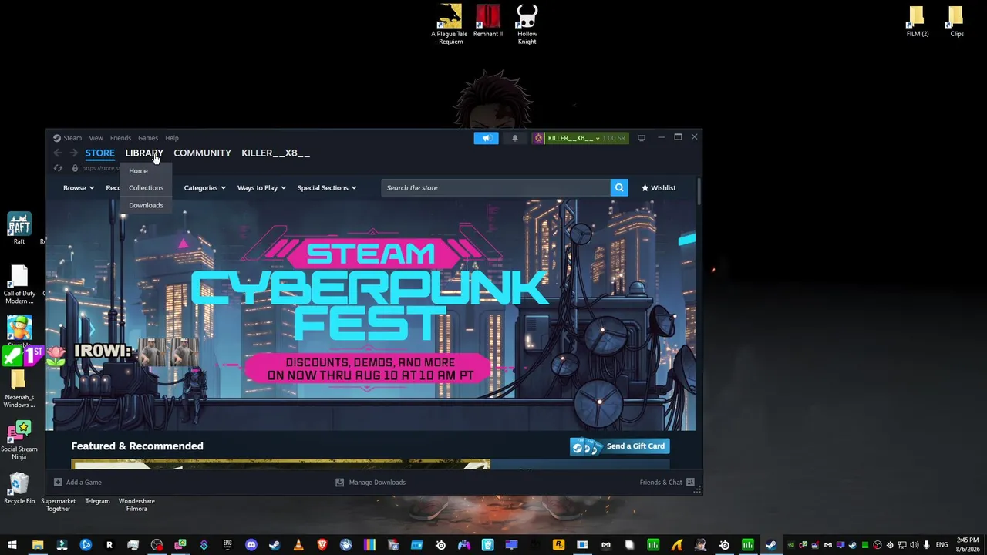Open the taskbar clock and date
Image resolution: width=987 pixels, height=555 pixels.
(968, 545)
